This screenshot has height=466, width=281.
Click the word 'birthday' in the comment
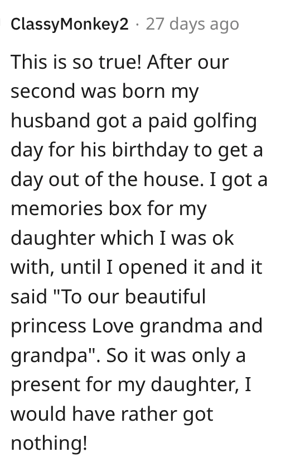tap(150, 150)
